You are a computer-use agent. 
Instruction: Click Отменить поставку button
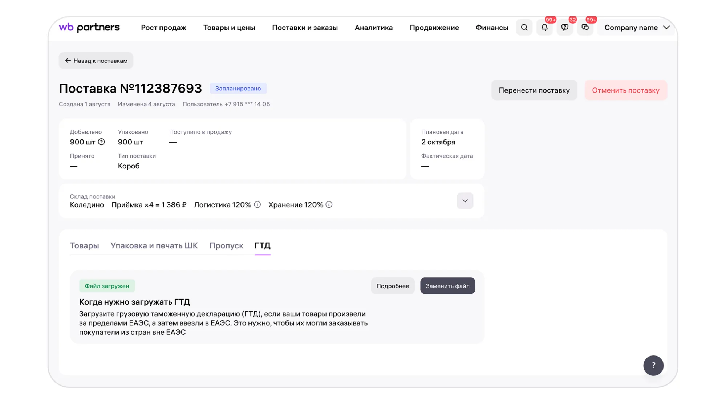(x=625, y=90)
